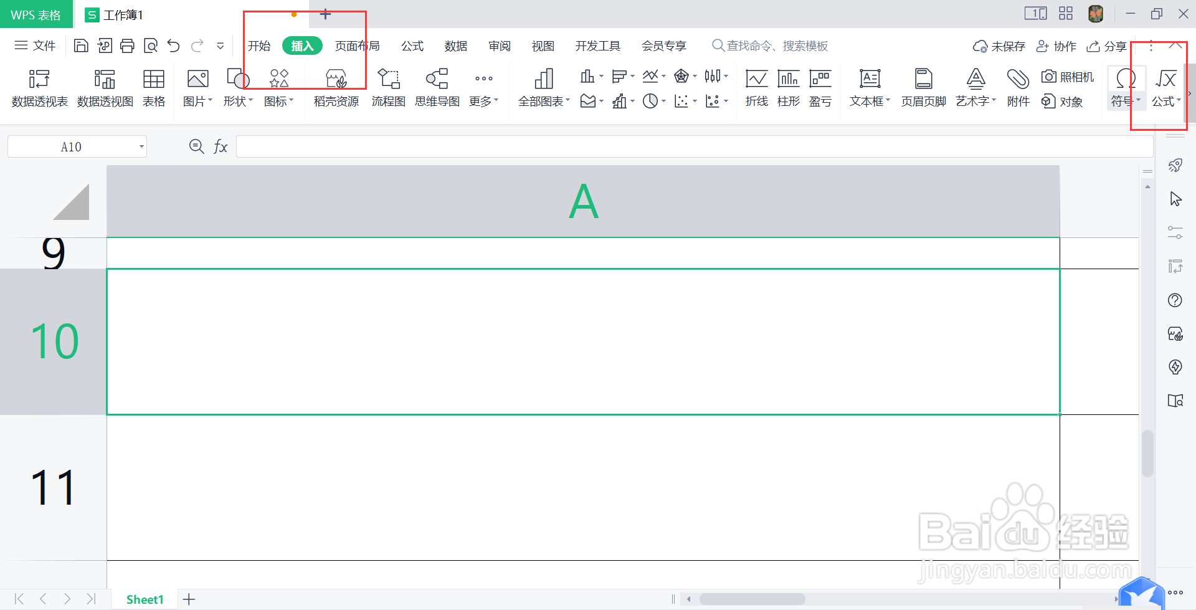Open print preview icon
1196x610 pixels.
(x=150, y=45)
